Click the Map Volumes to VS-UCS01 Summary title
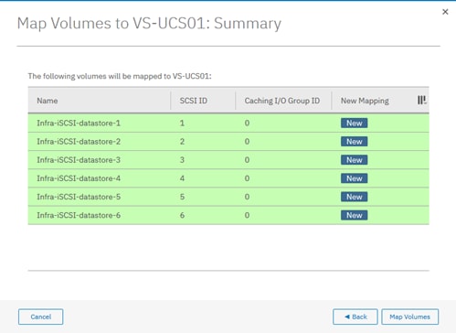Image resolution: width=456 pixels, height=333 pixels. [x=149, y=24]
